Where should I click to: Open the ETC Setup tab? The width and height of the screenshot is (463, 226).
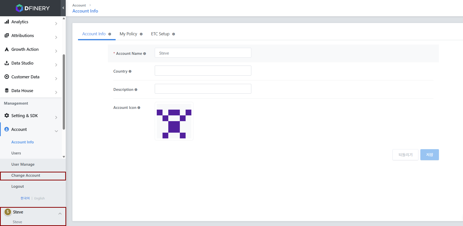pyautogui.click(x=160, y=34)
